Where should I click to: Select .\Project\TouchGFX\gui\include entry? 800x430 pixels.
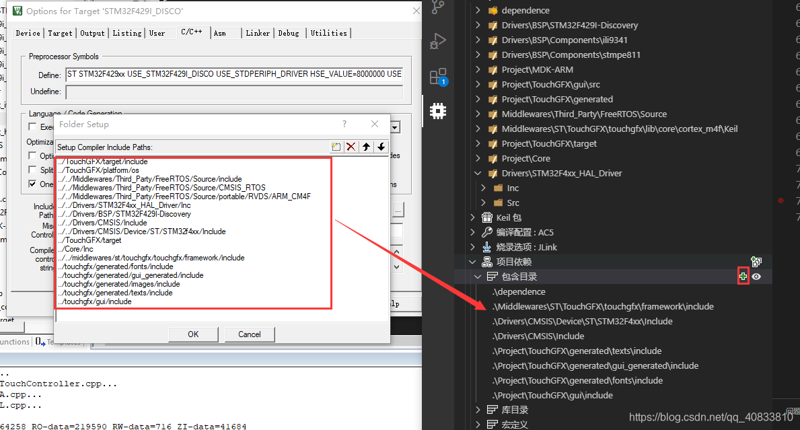point(552,395)
